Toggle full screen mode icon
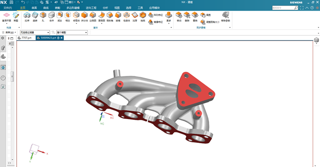The image size is (320, 167). pos(302,8)
